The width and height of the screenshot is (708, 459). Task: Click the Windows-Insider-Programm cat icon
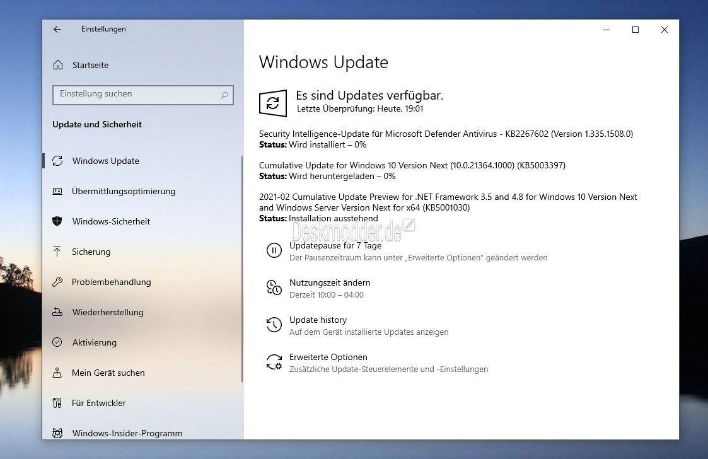[x=57, y=433]
